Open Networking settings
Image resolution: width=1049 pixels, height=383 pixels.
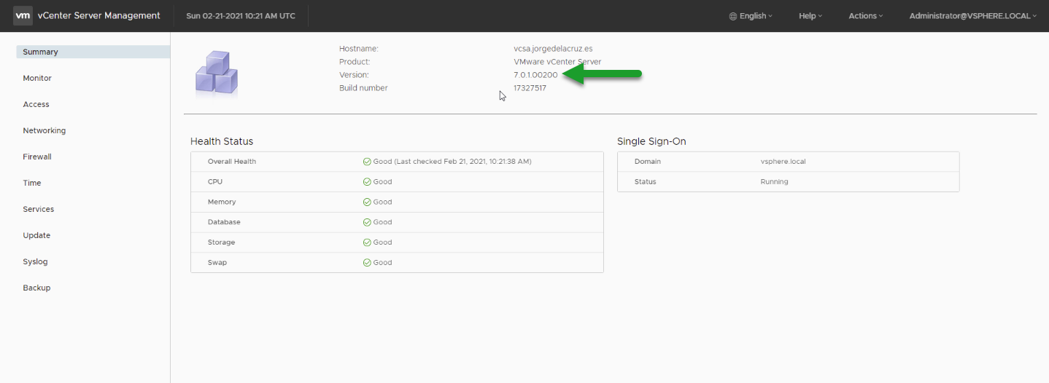44,130
